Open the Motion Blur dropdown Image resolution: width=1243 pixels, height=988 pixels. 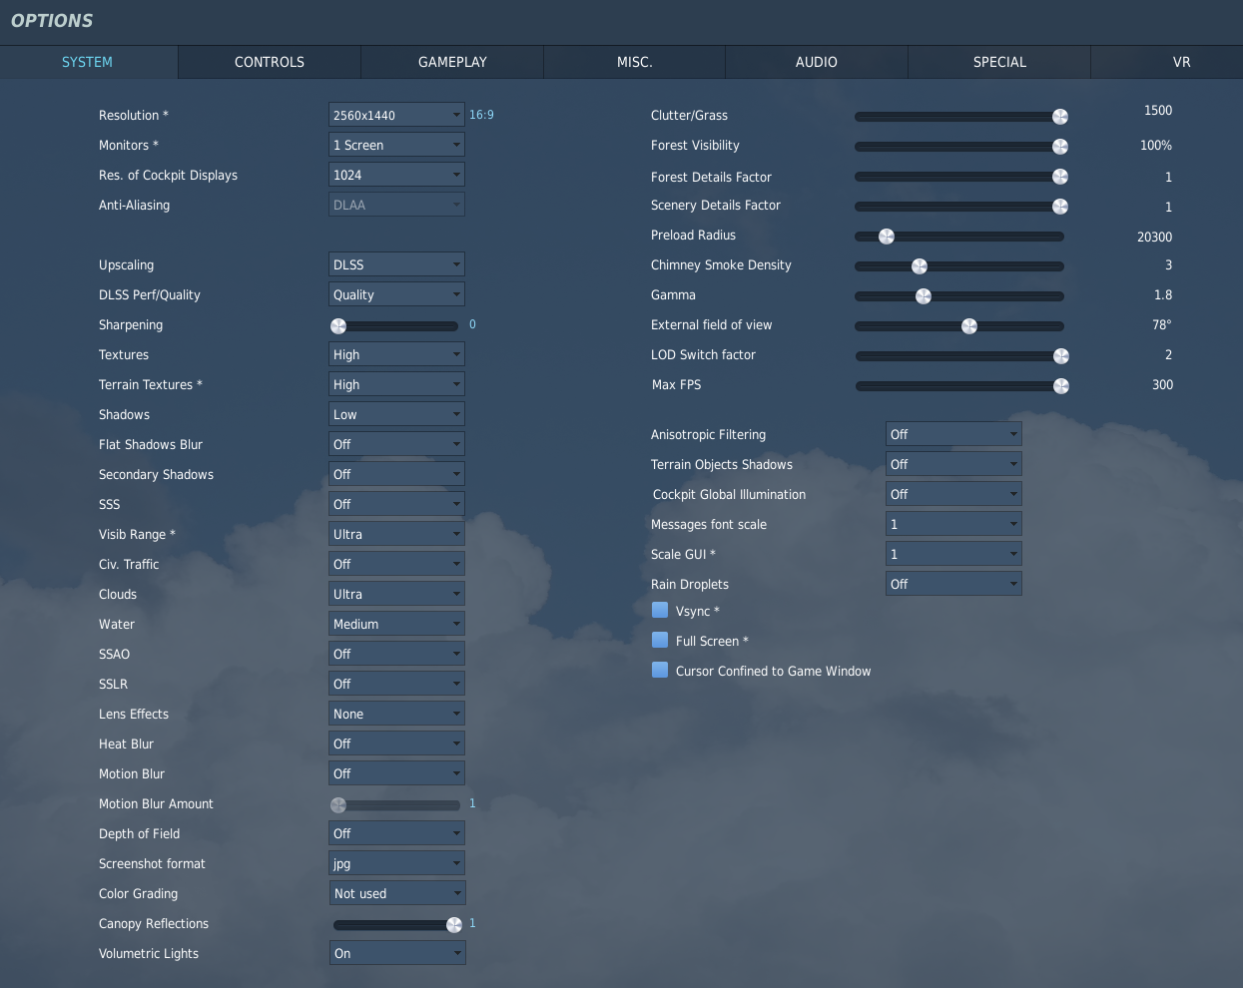[x=397, y=773]
